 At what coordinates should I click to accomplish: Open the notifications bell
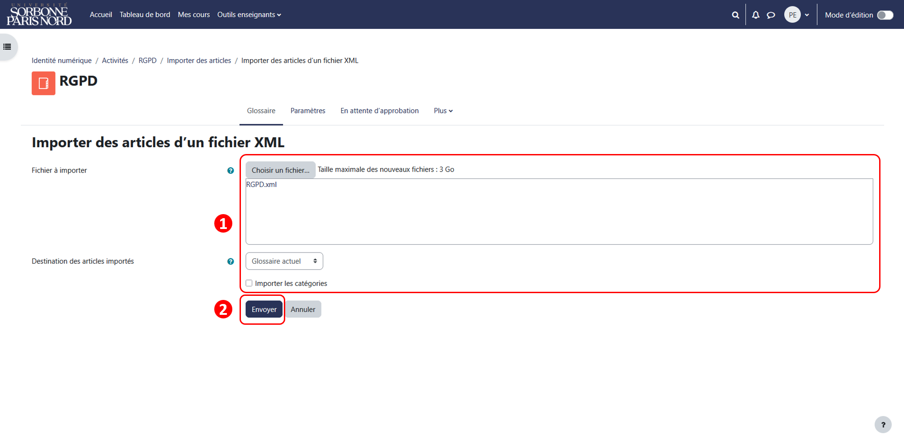point(756,15)
